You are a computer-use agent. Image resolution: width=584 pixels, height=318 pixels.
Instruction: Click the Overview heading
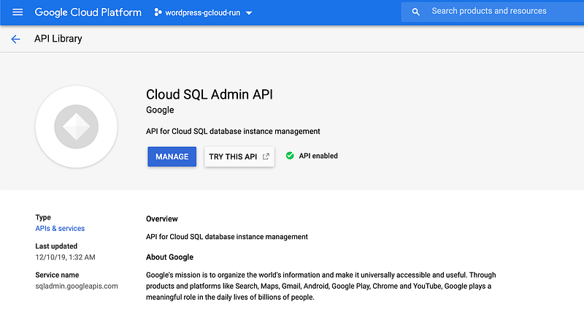pyautogui.click(x=161, y=219)
